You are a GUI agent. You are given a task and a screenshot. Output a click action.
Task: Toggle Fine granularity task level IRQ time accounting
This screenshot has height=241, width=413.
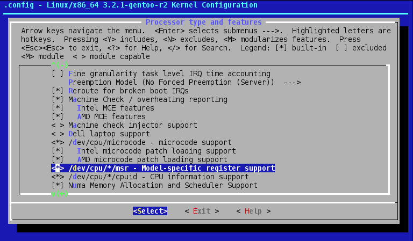161,74
